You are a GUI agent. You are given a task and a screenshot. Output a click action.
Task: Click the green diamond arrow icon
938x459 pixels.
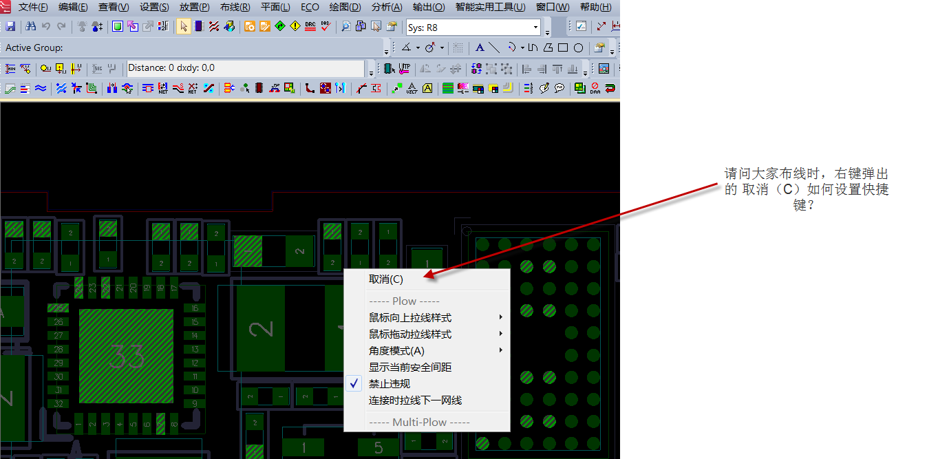(x=280, y=27)
